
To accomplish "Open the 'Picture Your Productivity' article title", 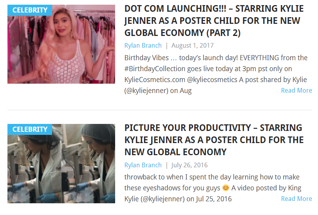I will [213, 140].
